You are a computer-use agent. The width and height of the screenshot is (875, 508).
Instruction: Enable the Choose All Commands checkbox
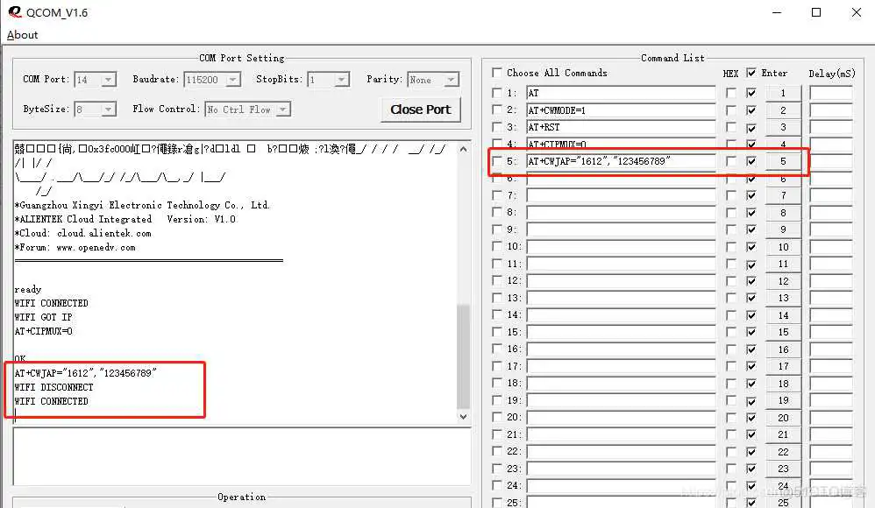click(x=497, y=73)
